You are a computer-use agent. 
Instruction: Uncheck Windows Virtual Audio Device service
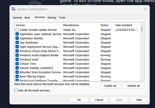(17, 51)
